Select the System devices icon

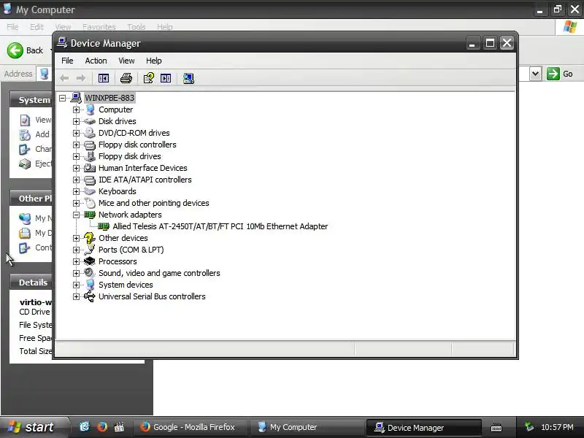pos(90,285)
